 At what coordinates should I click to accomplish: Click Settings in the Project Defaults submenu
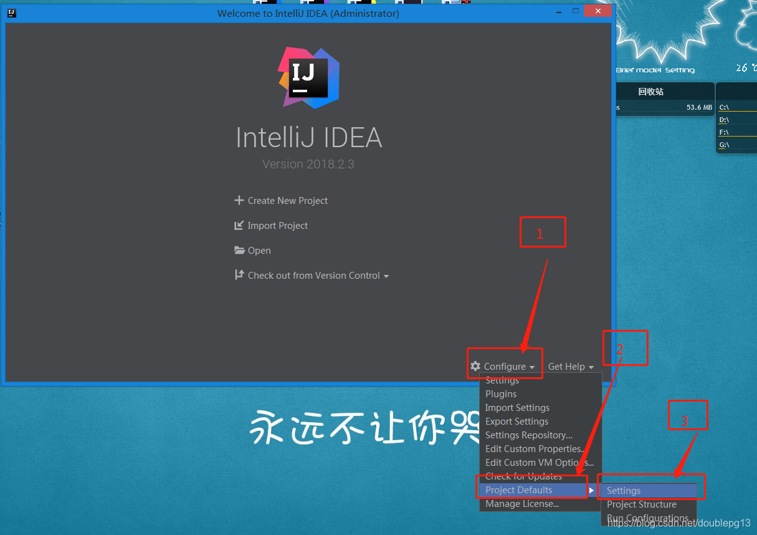coord(649,491)
